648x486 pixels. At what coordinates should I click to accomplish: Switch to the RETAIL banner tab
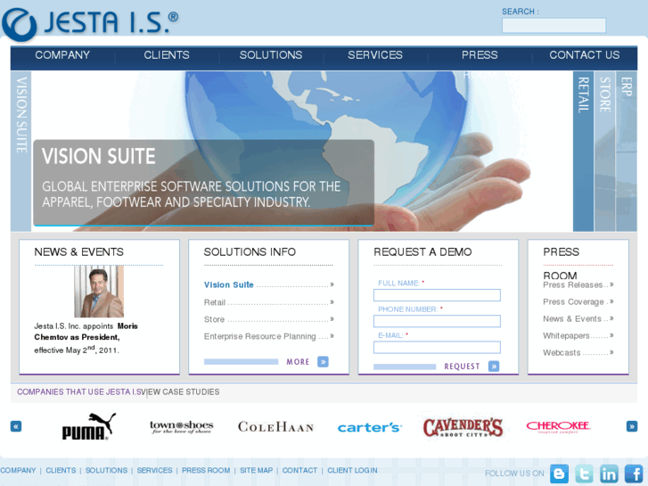(x=583, y=152)
